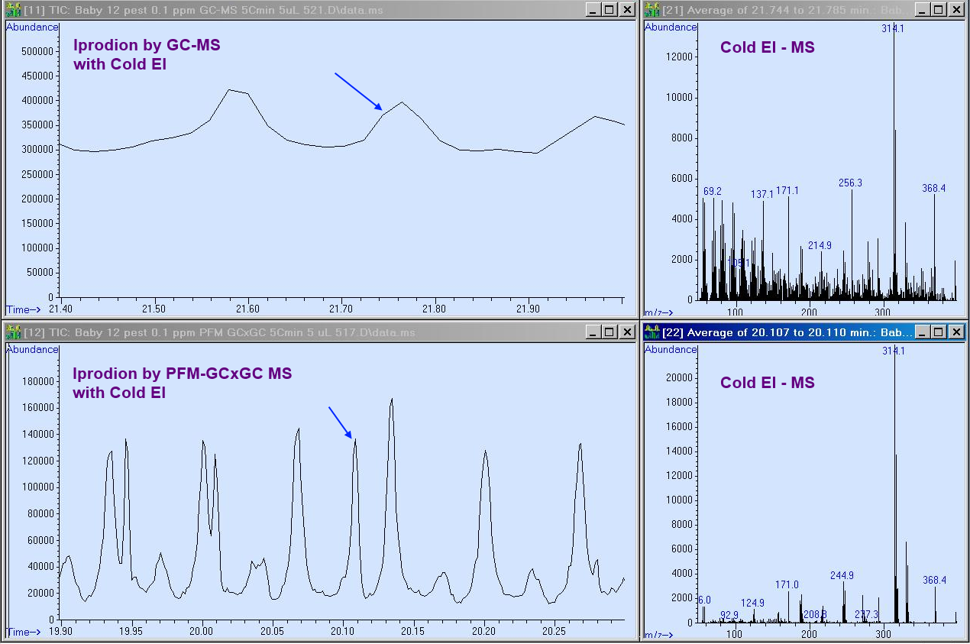Click the Cold EI - MS label in window [22]
970x644 pixels.
(x=768, y=383)
